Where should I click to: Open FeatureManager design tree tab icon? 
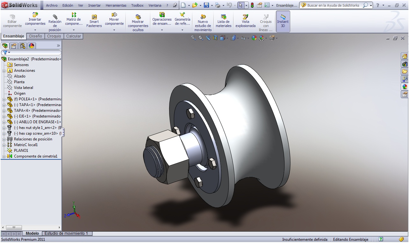pyautogui.click(x=5, y=45)
